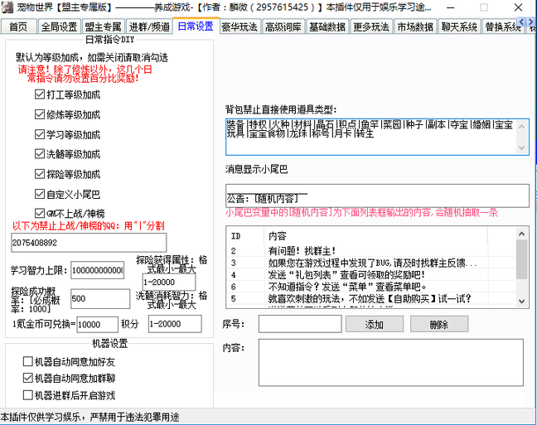
Task: Open the 首页 tab
Action: [18, 27]
